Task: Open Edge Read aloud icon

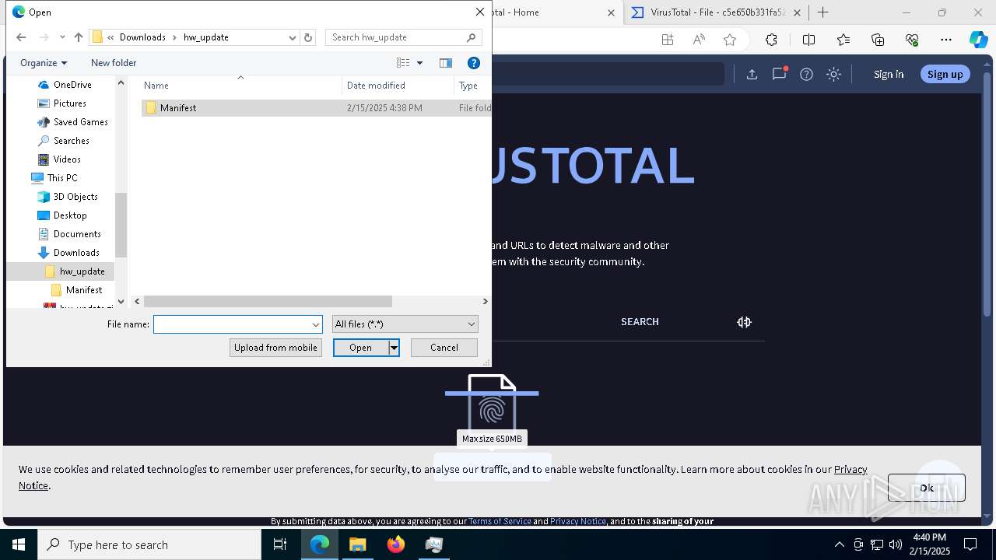Action: click(x=699, y=40)
